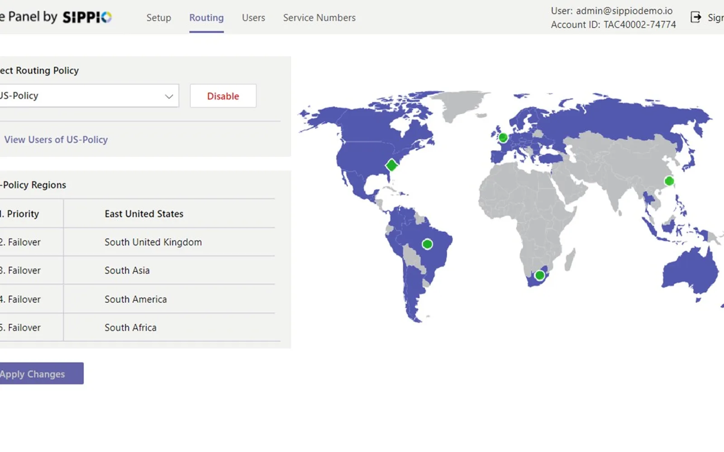Select the green marker in South Africa
The height and width of the screenshot is (452, 724).
[539, 275]
